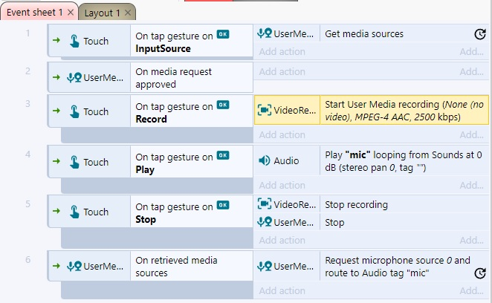The image size is (492, 303).
Task: Select the On tap gesture on Play condition
Action: point(192,162)
